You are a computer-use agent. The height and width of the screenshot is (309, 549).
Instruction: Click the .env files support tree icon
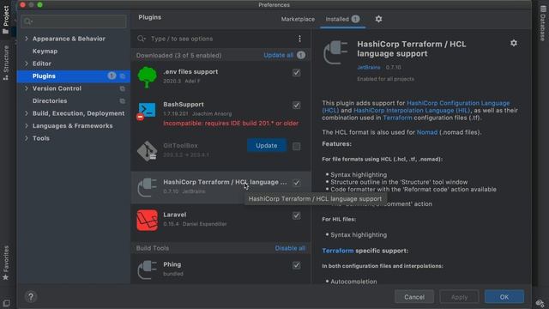[148, 77]
